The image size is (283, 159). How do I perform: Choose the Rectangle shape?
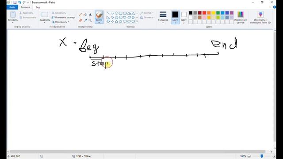(x=121, y=13)
